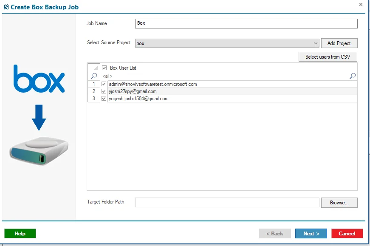
Task: Click the Box User List column header
Action: coord(229,68)
